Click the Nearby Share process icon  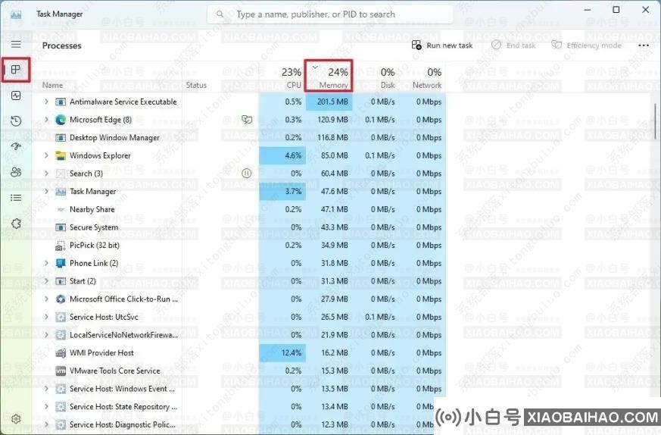[61, 210]
